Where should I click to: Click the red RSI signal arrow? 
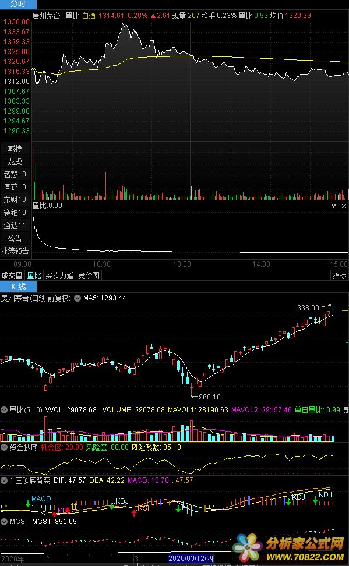click(134, 512)
